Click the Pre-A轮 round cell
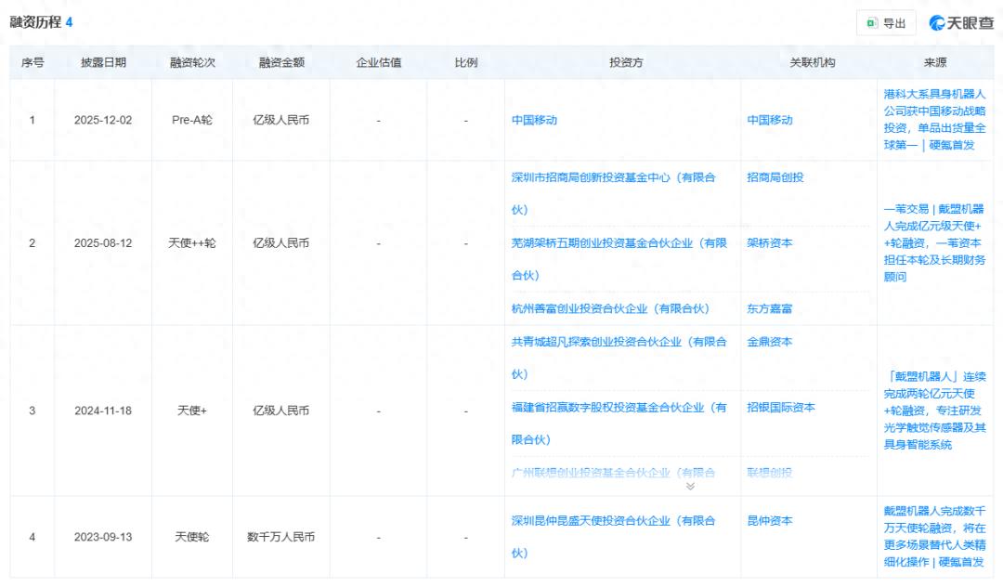 [x=192, y=120]
